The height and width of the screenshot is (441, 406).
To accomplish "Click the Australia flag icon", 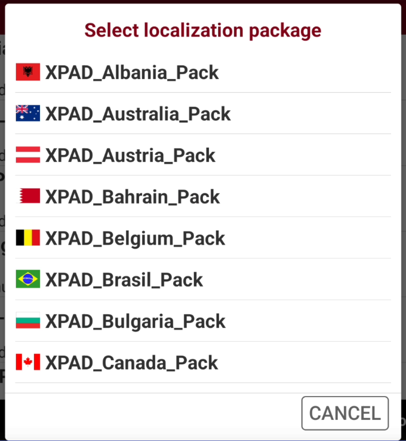I will [x=28, y=114].
